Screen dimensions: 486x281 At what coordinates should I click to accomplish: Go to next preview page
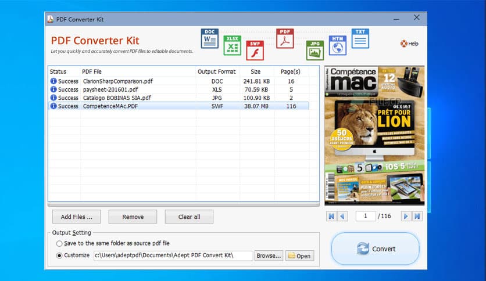tap(405, 216)
